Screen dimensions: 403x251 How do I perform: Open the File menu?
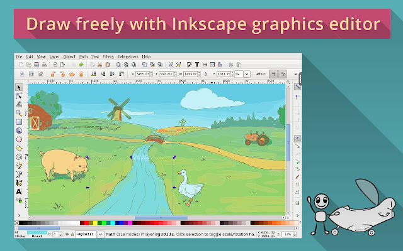[20, 56]
